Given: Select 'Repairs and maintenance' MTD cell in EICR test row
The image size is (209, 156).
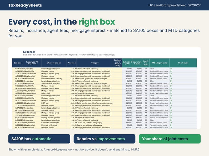Looking at the screenshot, I should pyautogui.click(x=159, y=103).
